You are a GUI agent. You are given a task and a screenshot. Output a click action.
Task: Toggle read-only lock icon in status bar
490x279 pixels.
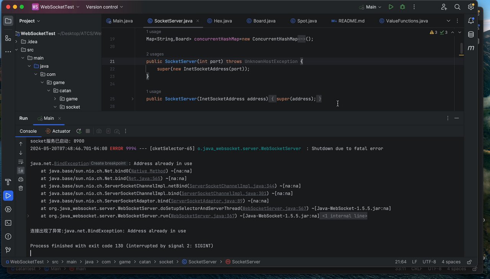pos(469,262)
